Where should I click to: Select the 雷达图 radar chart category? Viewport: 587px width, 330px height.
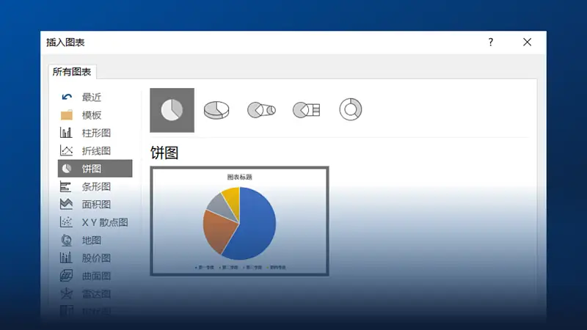point(95,294)
